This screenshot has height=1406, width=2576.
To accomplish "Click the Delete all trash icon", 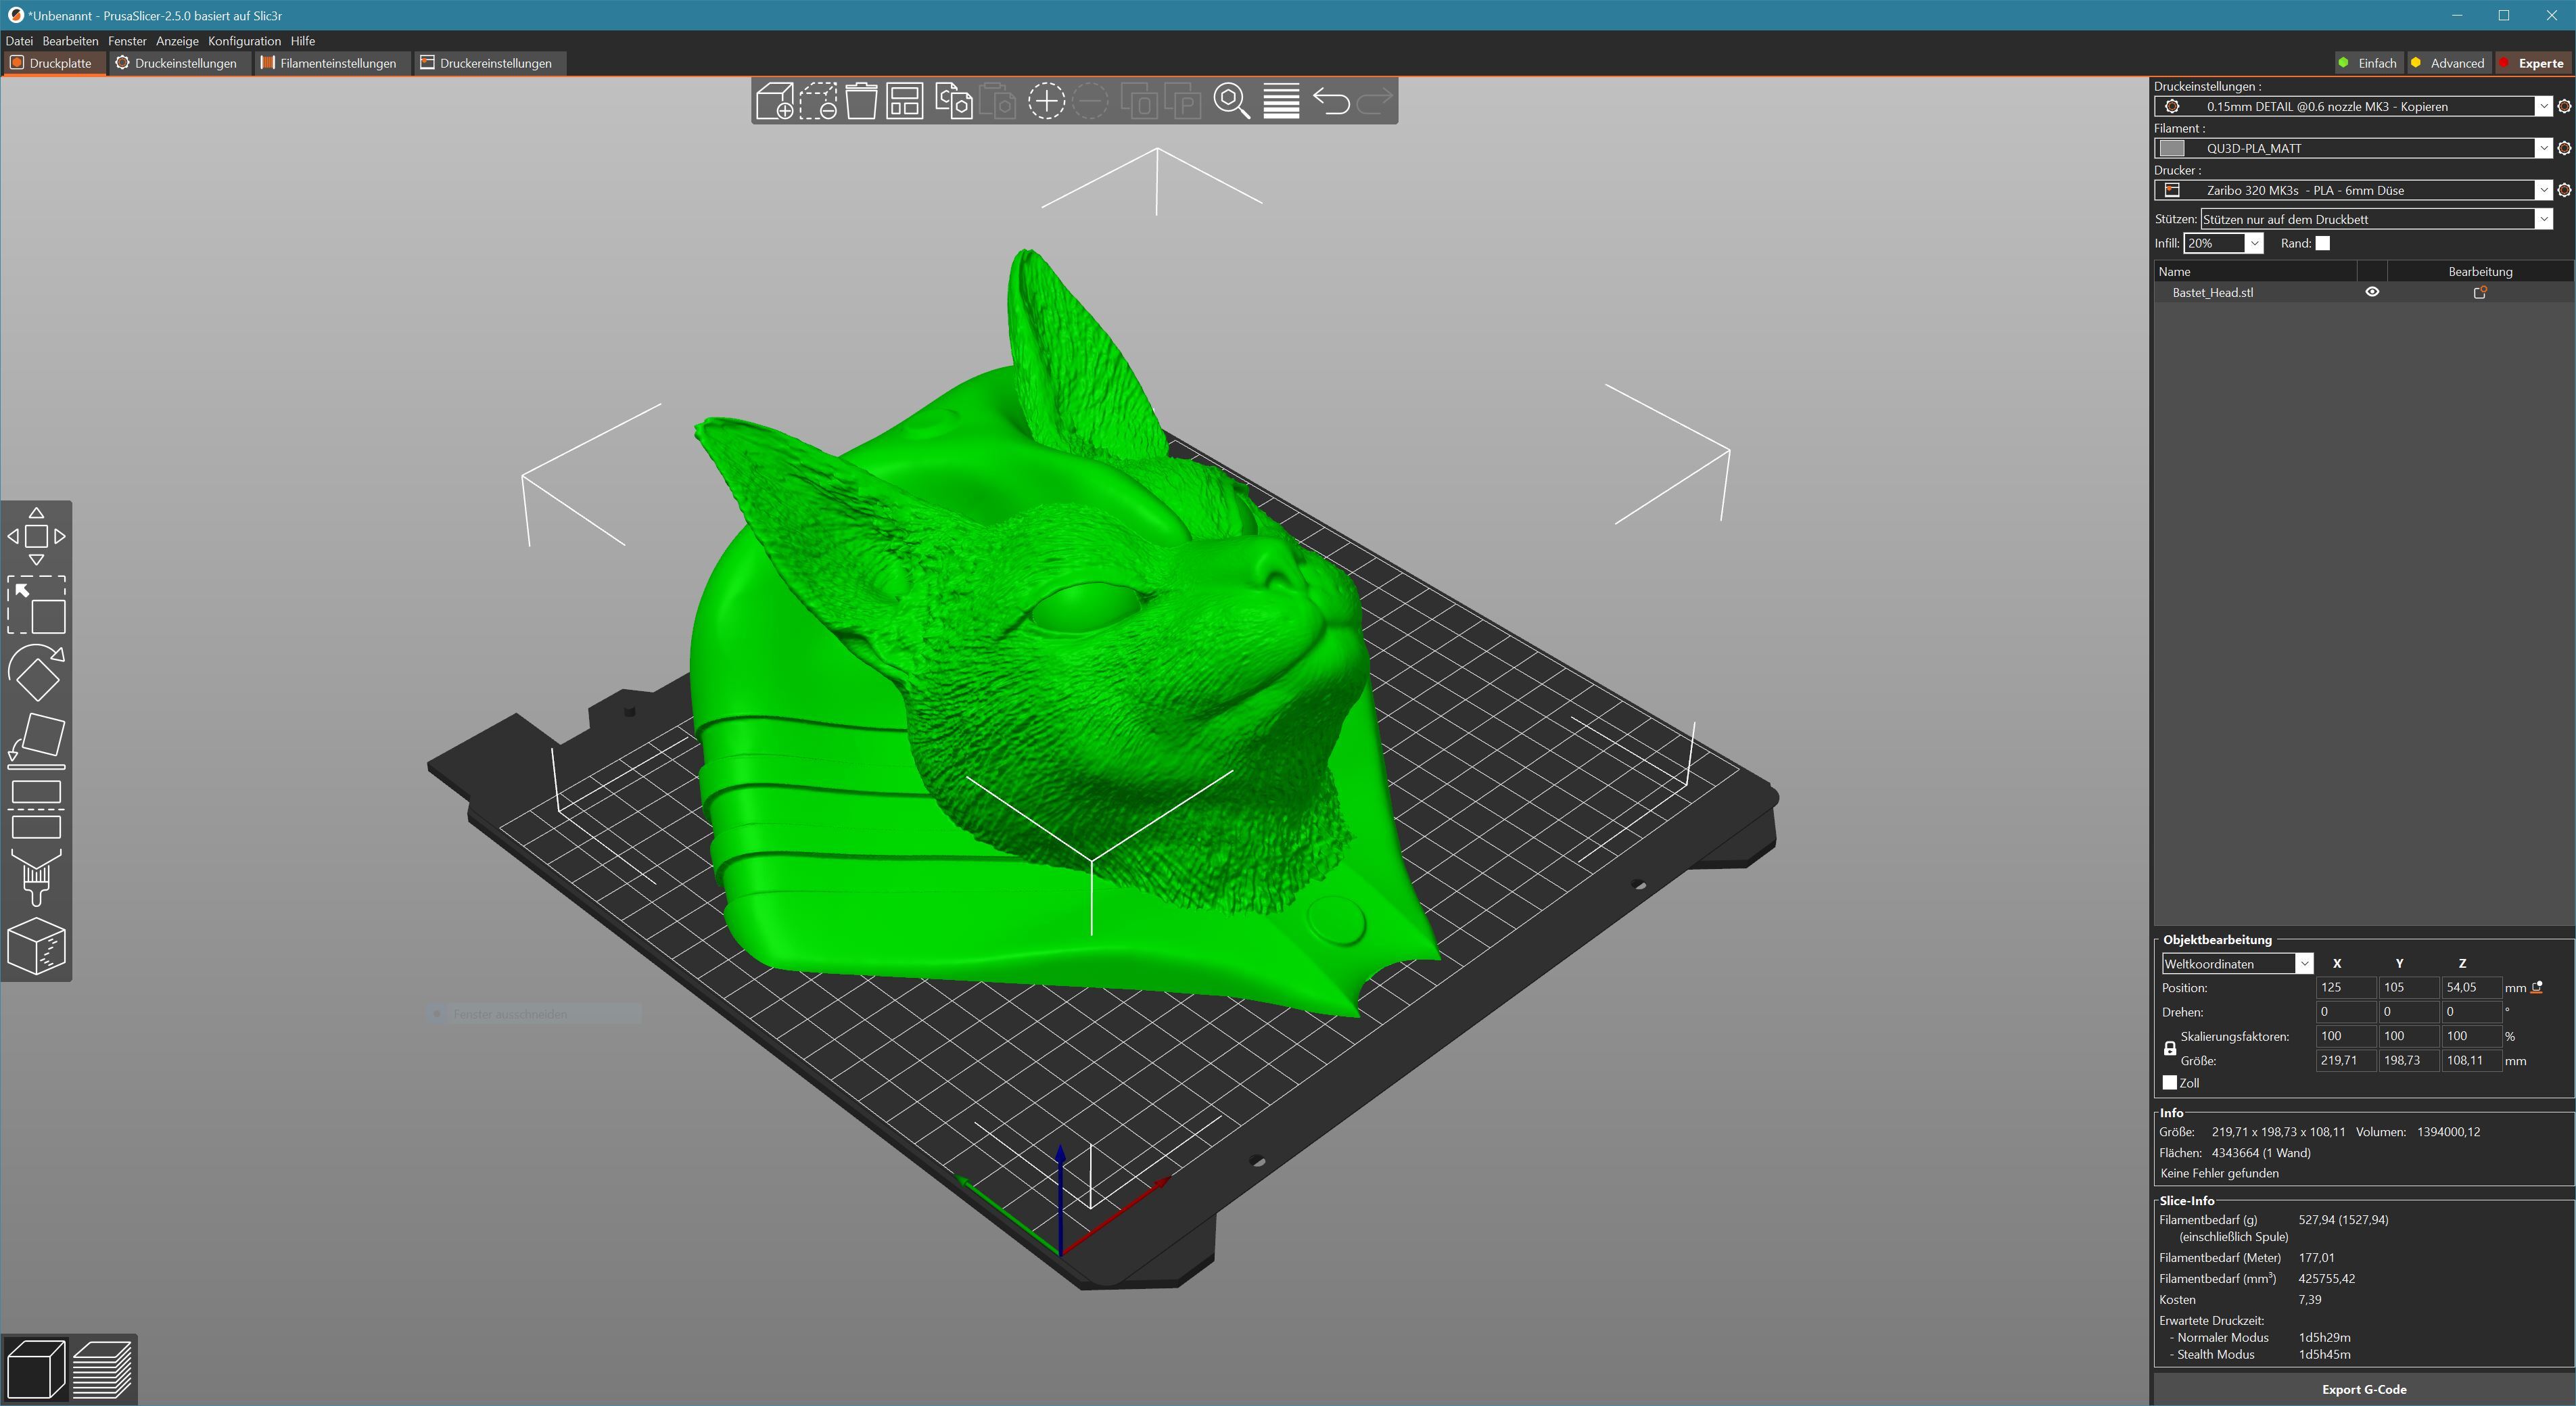I will (x=861, y=101).
